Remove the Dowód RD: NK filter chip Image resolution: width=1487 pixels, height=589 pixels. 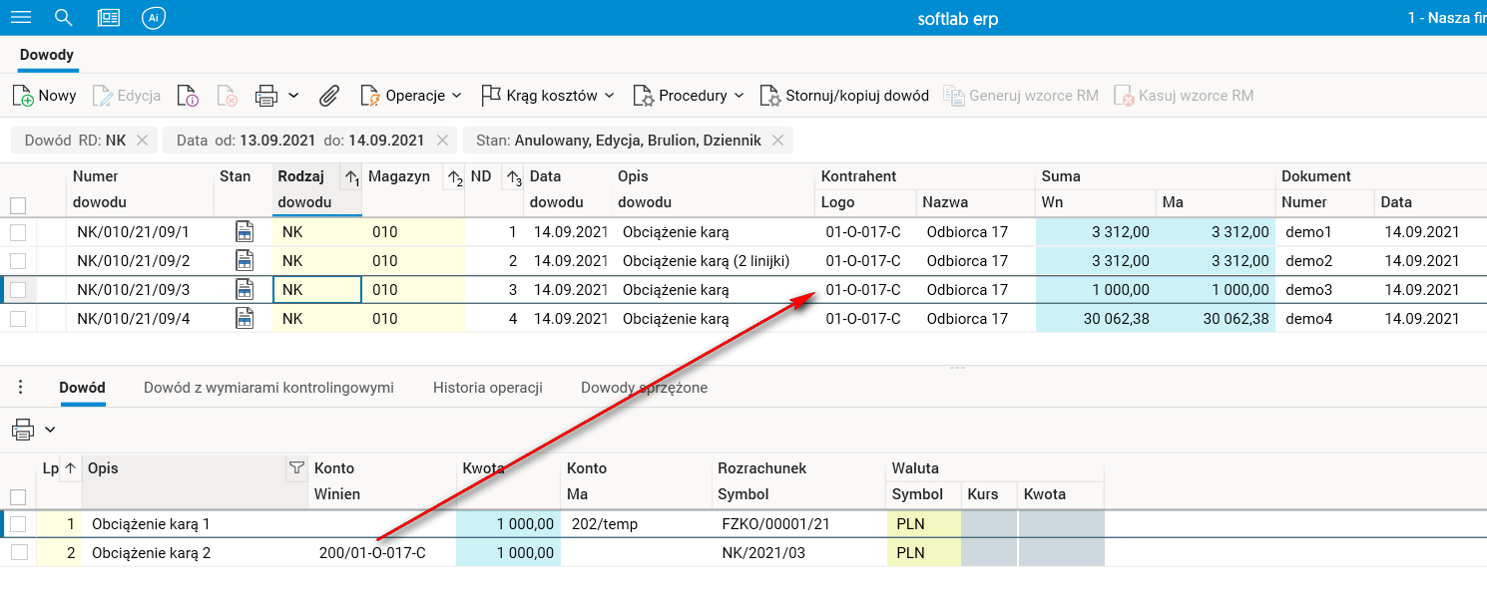[142, 141]
